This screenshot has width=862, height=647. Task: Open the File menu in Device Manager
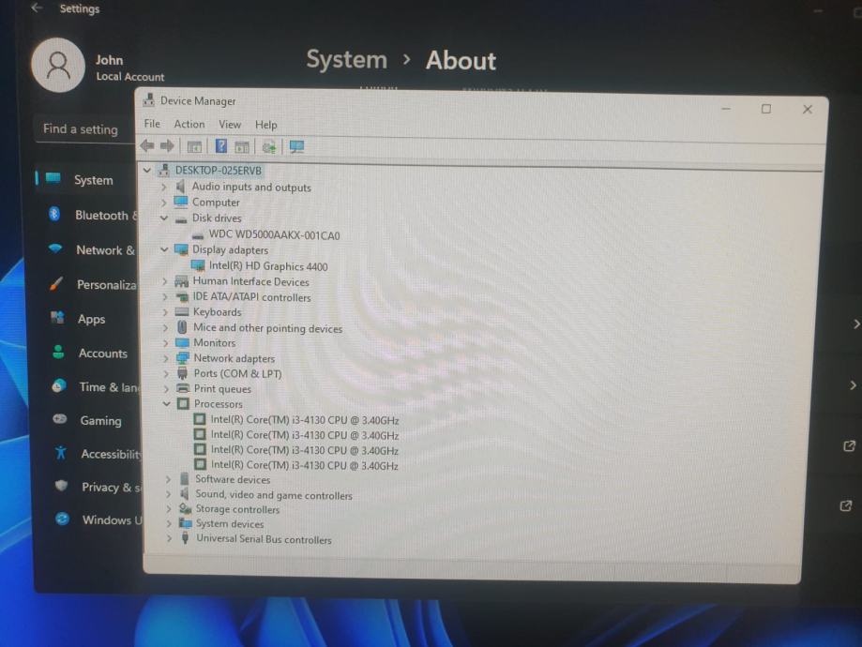pyautogui.click(x=152, y=124)
